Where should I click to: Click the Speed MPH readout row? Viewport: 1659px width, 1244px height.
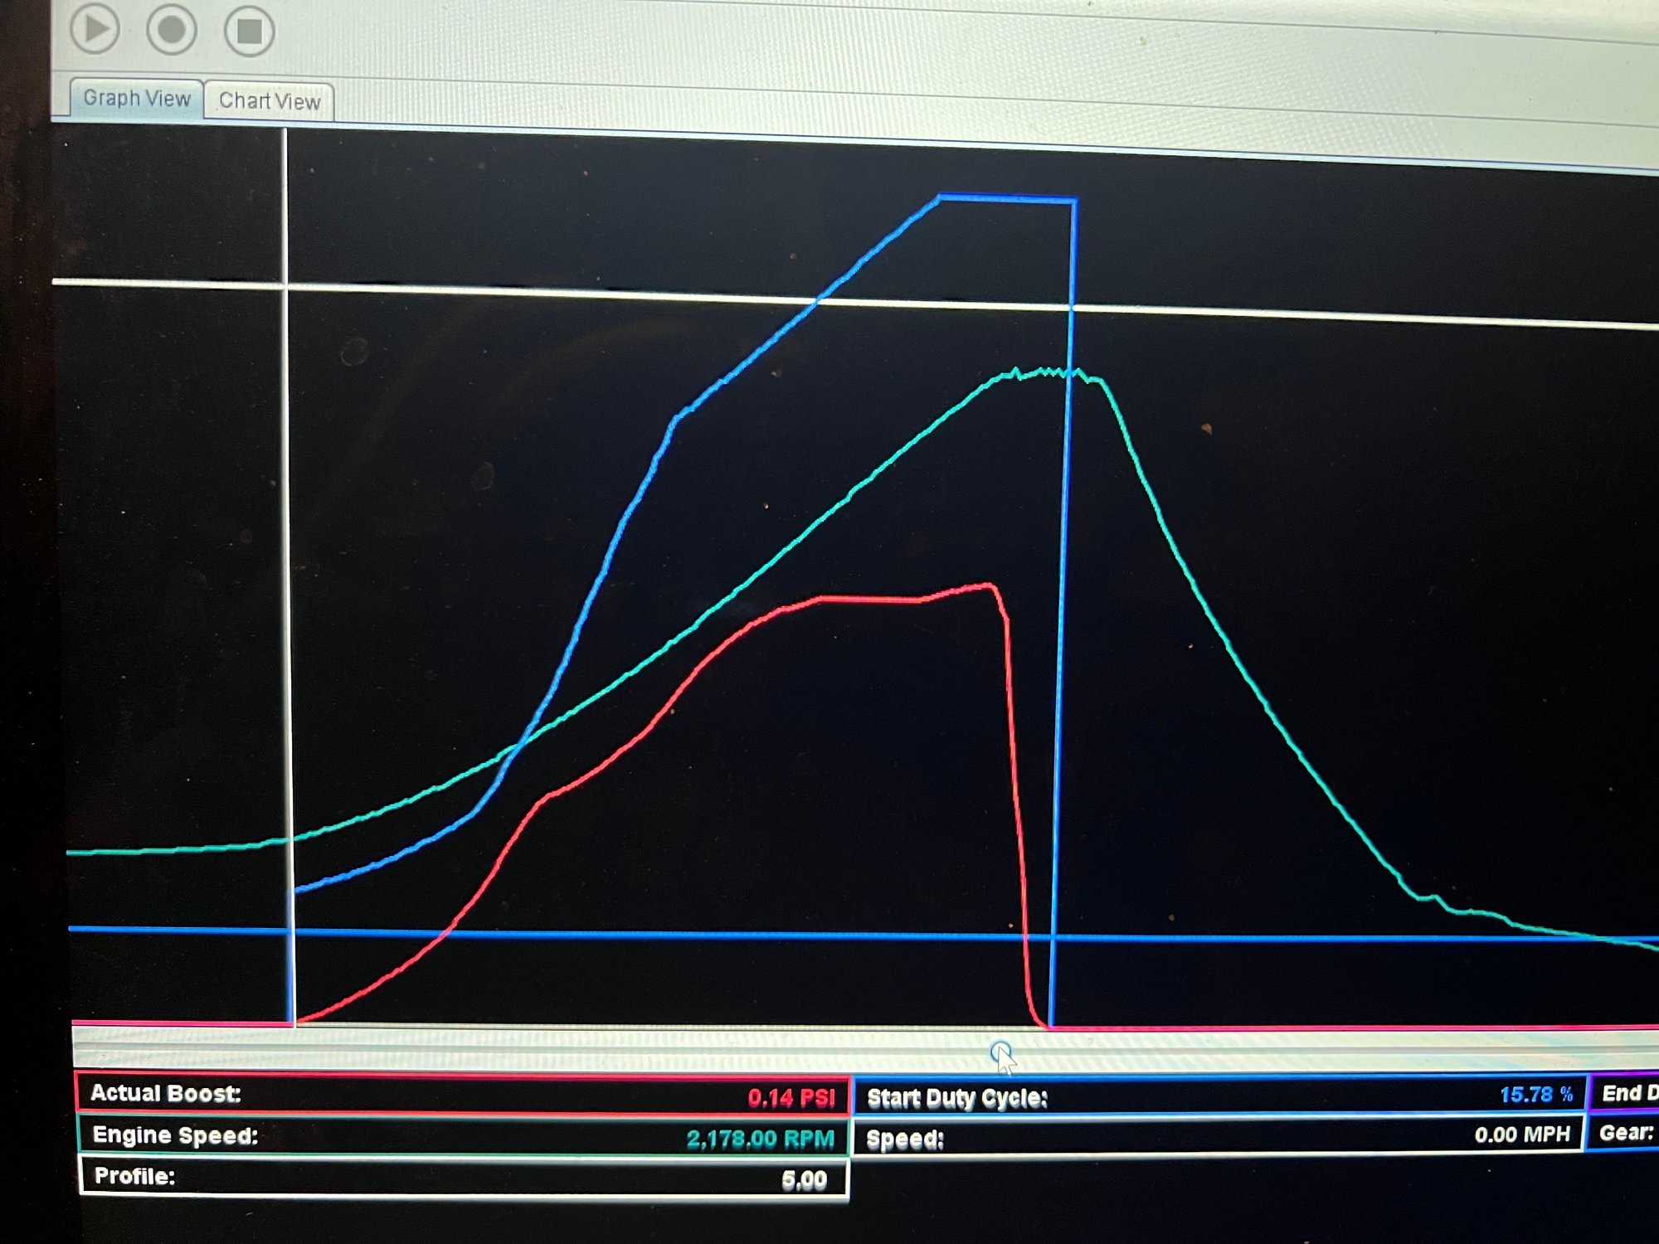[x=1218, y=1137]
